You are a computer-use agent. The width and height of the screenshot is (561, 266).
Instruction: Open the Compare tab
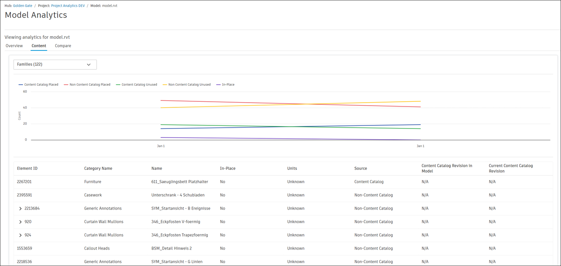pyautogui.click(x=63, y=46)
